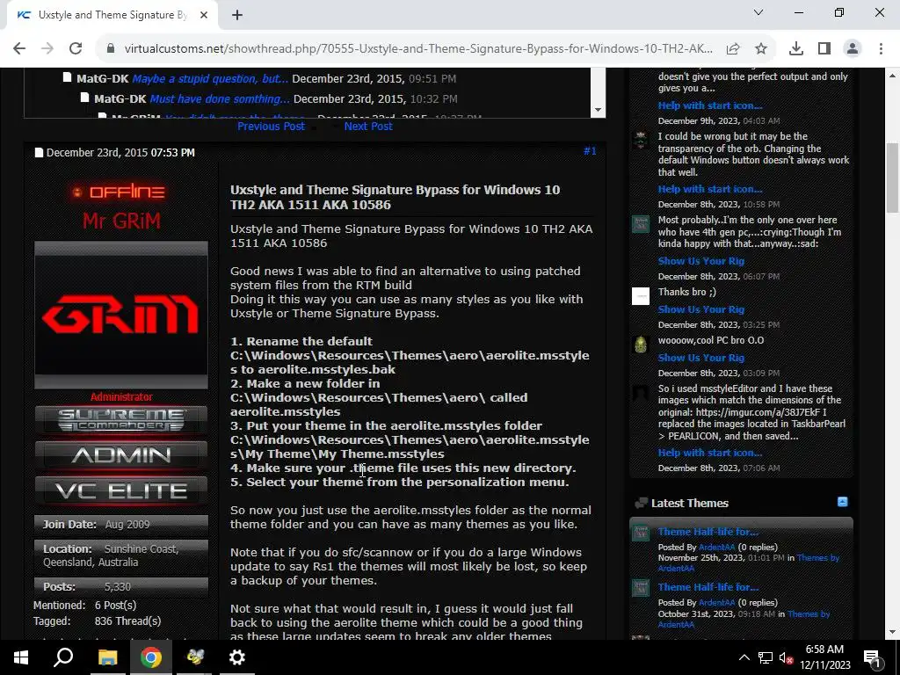
Task: Open the Windows Start menu
Action: coord(21,657)
